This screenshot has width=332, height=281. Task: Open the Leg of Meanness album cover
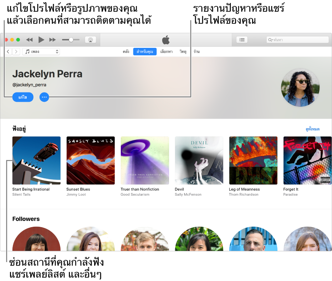[x=253, y=160]
